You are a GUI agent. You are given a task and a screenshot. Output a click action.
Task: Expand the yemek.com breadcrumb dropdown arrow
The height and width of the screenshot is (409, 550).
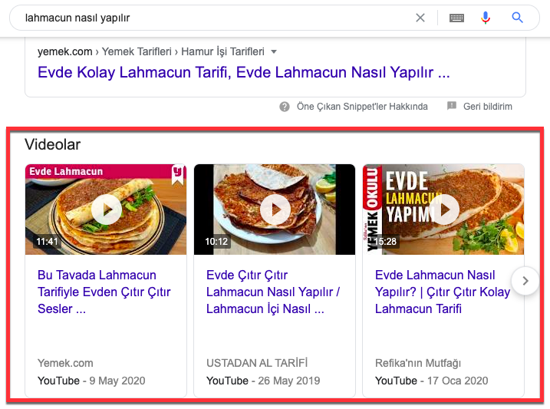click(x=274, y=52)
